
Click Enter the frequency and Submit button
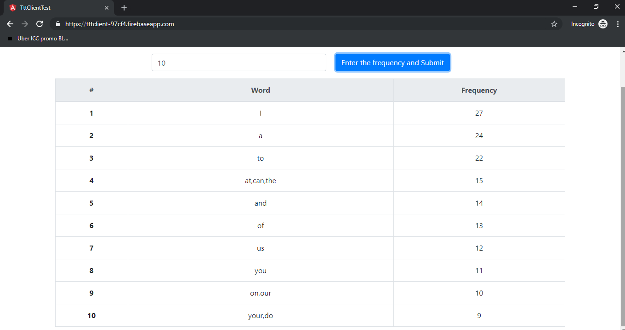coord(392,62)
